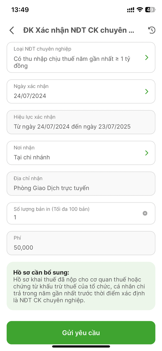Tap the Địa chỉ nhận field
This screenshot has width=162, height=351.
tap(81, 183)
